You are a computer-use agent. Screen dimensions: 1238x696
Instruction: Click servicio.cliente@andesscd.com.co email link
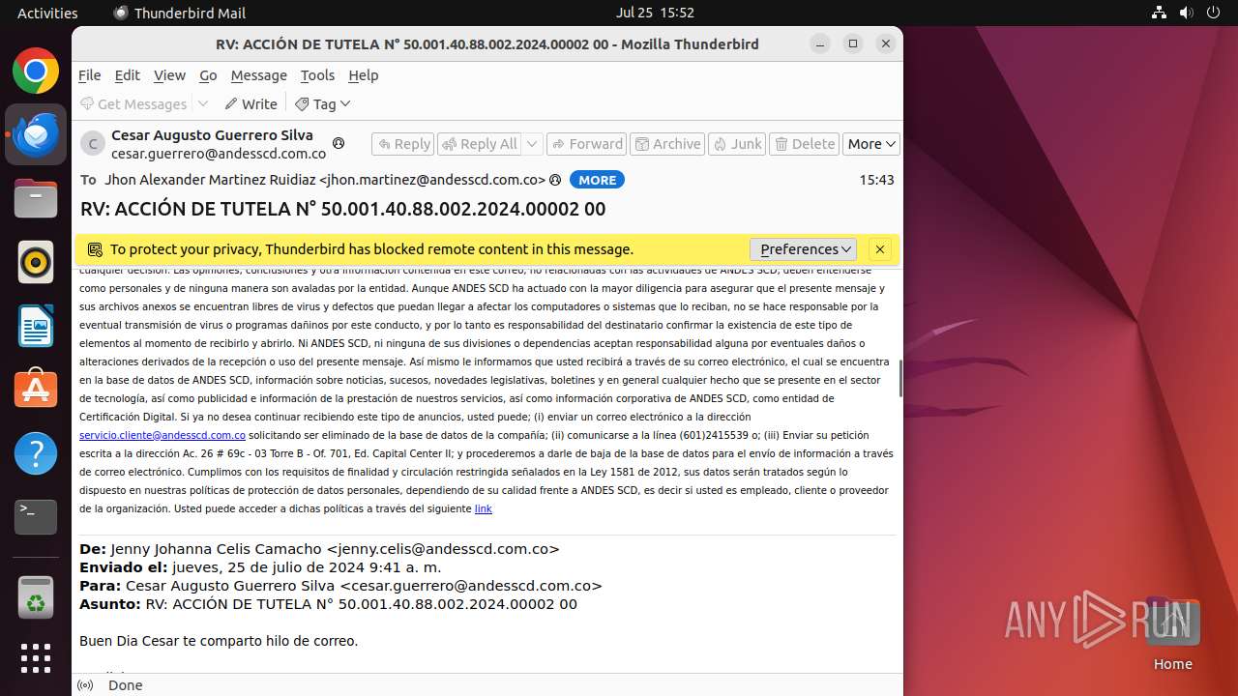pos(162,435)
